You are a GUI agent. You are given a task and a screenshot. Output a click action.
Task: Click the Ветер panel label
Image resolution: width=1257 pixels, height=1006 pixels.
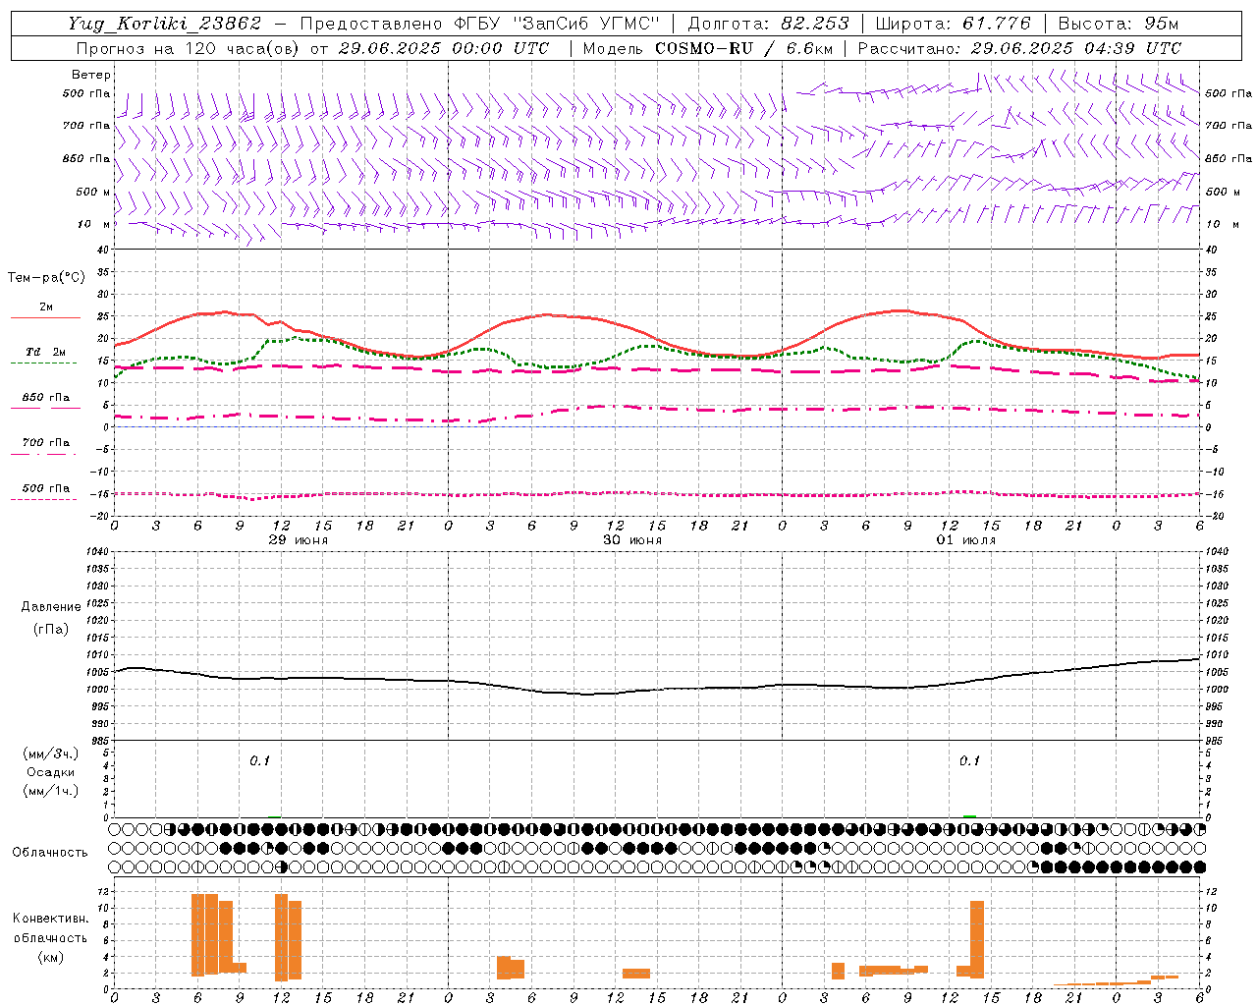[91, 75]
